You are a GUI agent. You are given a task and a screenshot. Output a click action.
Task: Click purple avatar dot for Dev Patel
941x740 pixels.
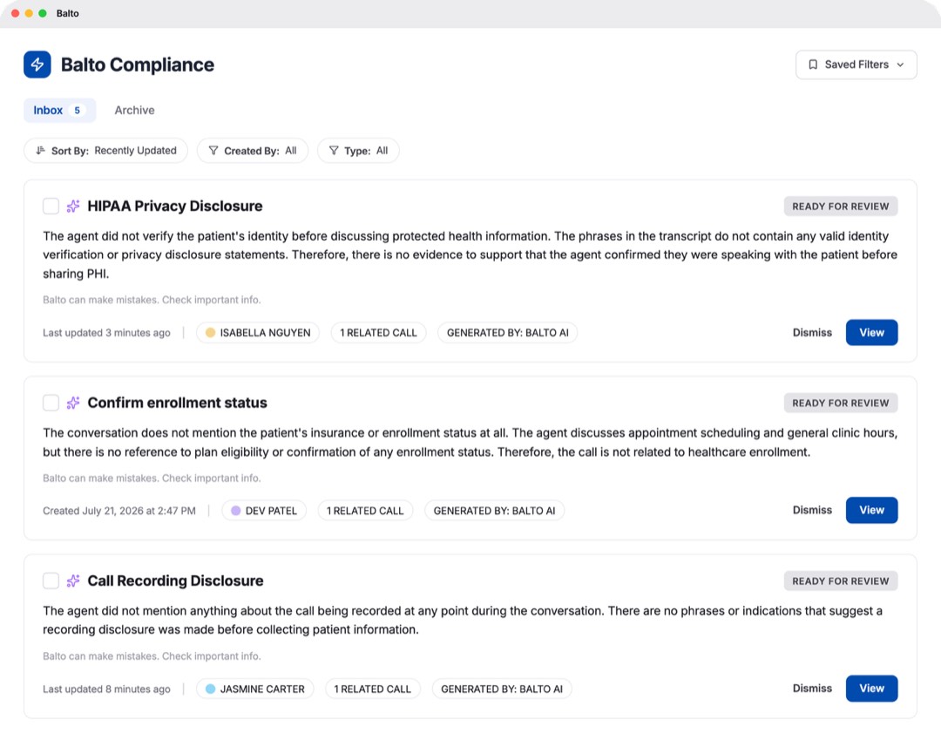pyautogui.click(x=236, y=510)
